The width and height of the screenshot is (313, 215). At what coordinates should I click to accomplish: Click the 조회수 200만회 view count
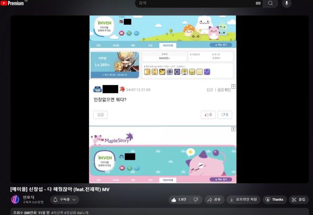(x=25, y=212)
